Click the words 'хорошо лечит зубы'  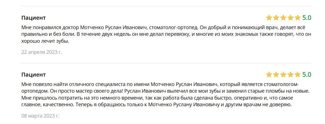click(44, 42)
